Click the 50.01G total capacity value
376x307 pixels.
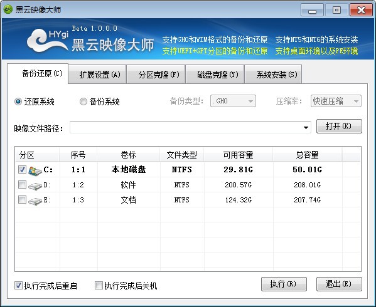click(308, 170)
